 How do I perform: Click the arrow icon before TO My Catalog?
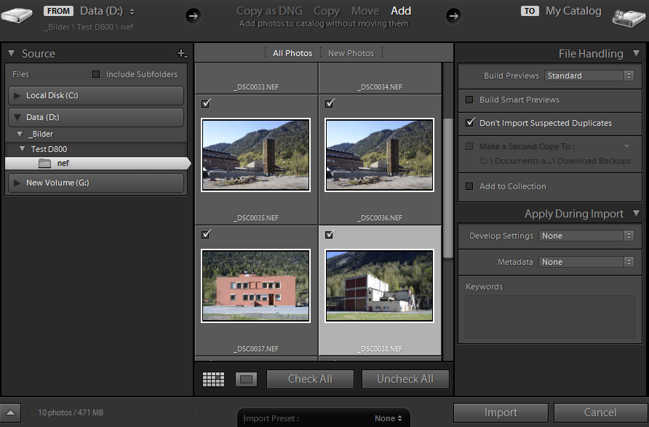click(x=453, y=16)
